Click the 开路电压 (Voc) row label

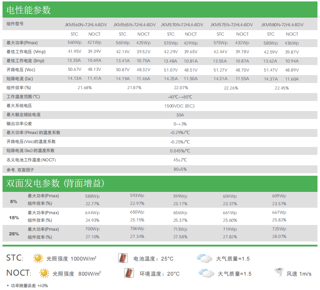[21, 70]
